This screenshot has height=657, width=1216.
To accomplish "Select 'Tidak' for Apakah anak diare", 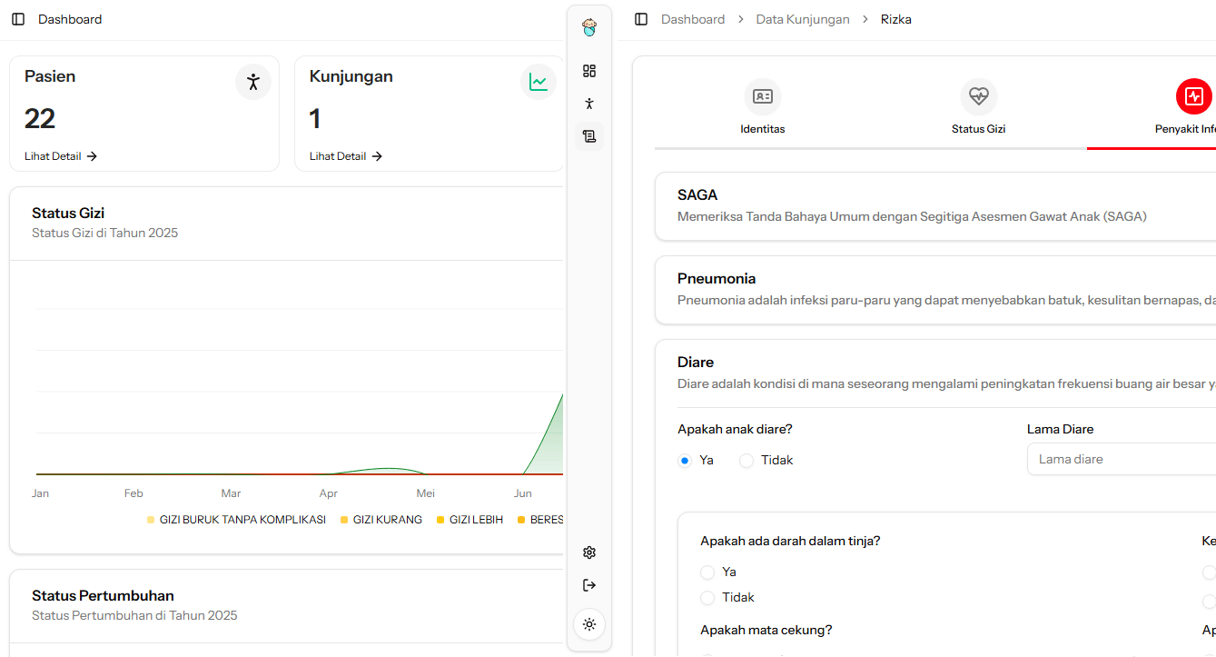I will 746,461.
